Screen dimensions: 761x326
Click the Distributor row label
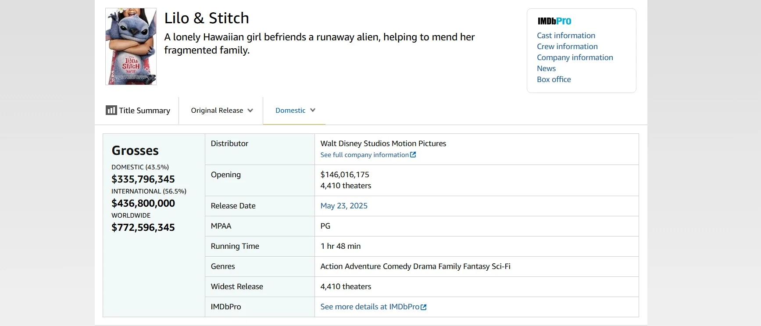pyautogui.click(x=229, y=143)
